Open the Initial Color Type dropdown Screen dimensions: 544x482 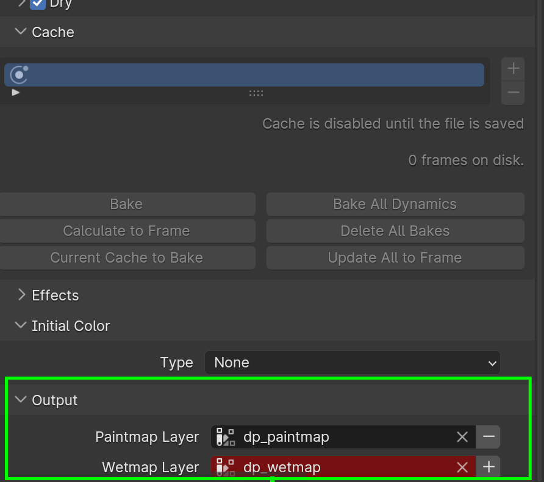352,363
